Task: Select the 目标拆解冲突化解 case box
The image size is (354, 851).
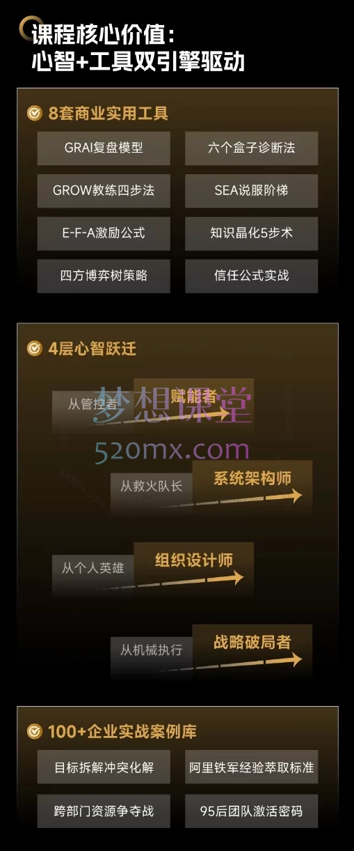Action: [104, 768]
